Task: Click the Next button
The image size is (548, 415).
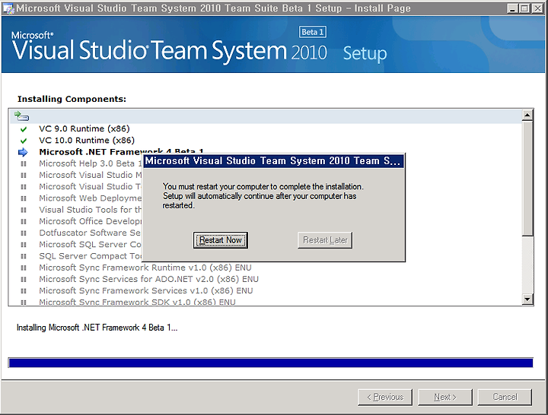Action: [x=445, y=397]
